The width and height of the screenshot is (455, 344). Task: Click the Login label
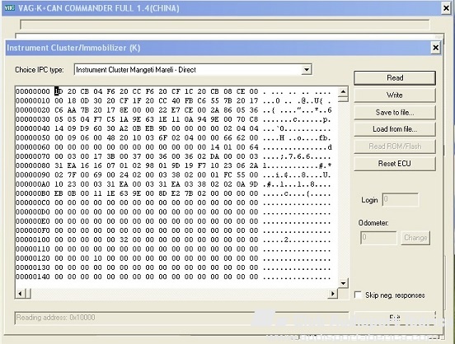(369, 200)
